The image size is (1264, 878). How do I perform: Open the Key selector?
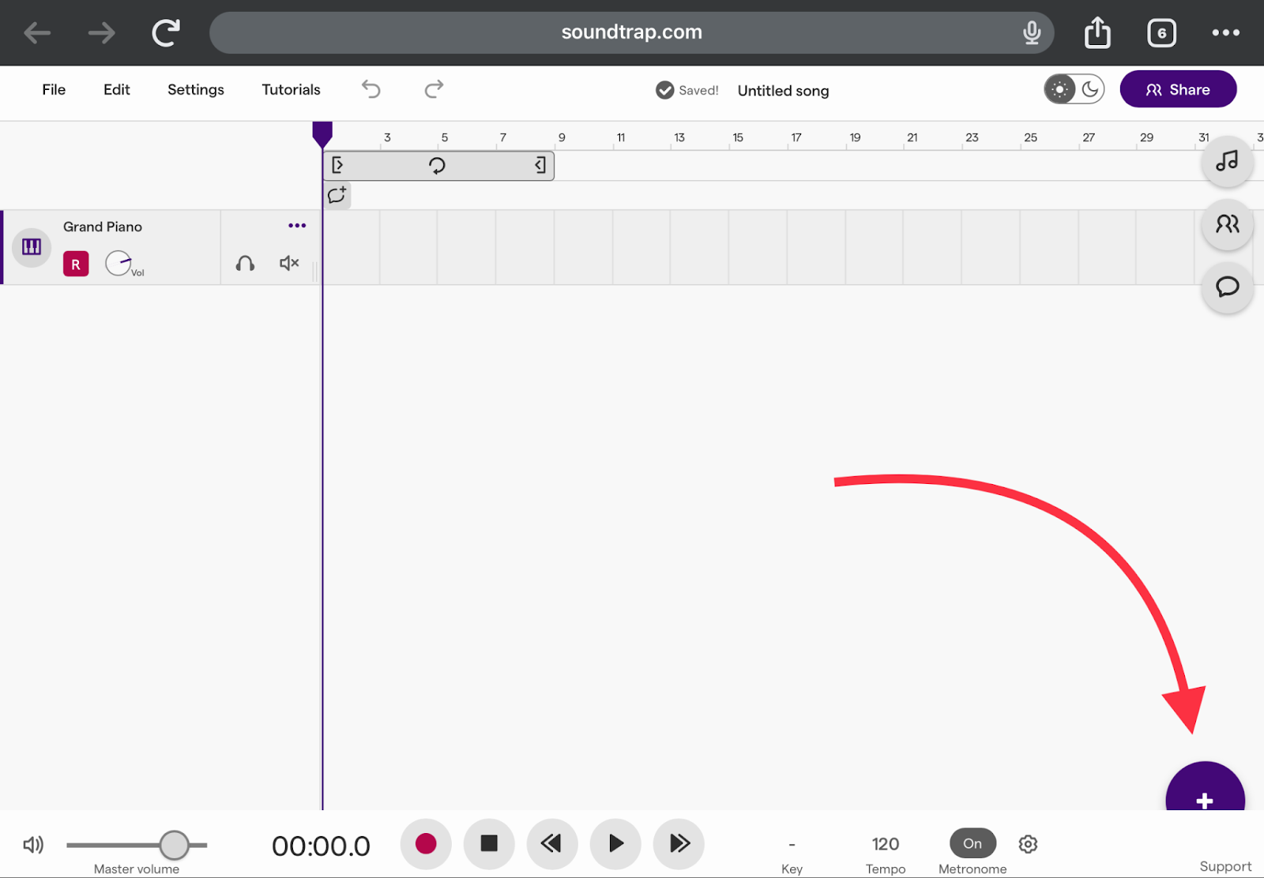coord(792,844)
